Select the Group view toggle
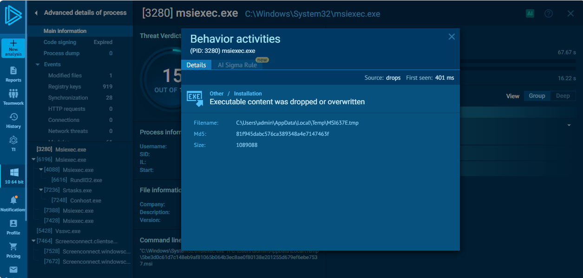Viewport: 583px width, 278px height. click(x=537, y=96)
